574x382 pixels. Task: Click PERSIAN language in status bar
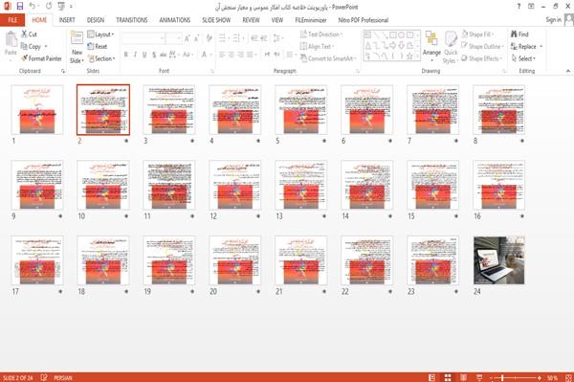coord(63,378)
